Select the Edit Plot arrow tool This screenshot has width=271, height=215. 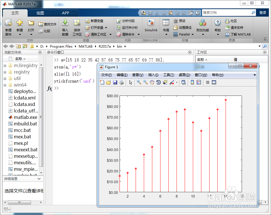click(131, 82)
